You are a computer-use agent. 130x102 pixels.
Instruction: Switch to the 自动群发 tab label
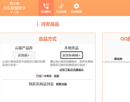46,12
